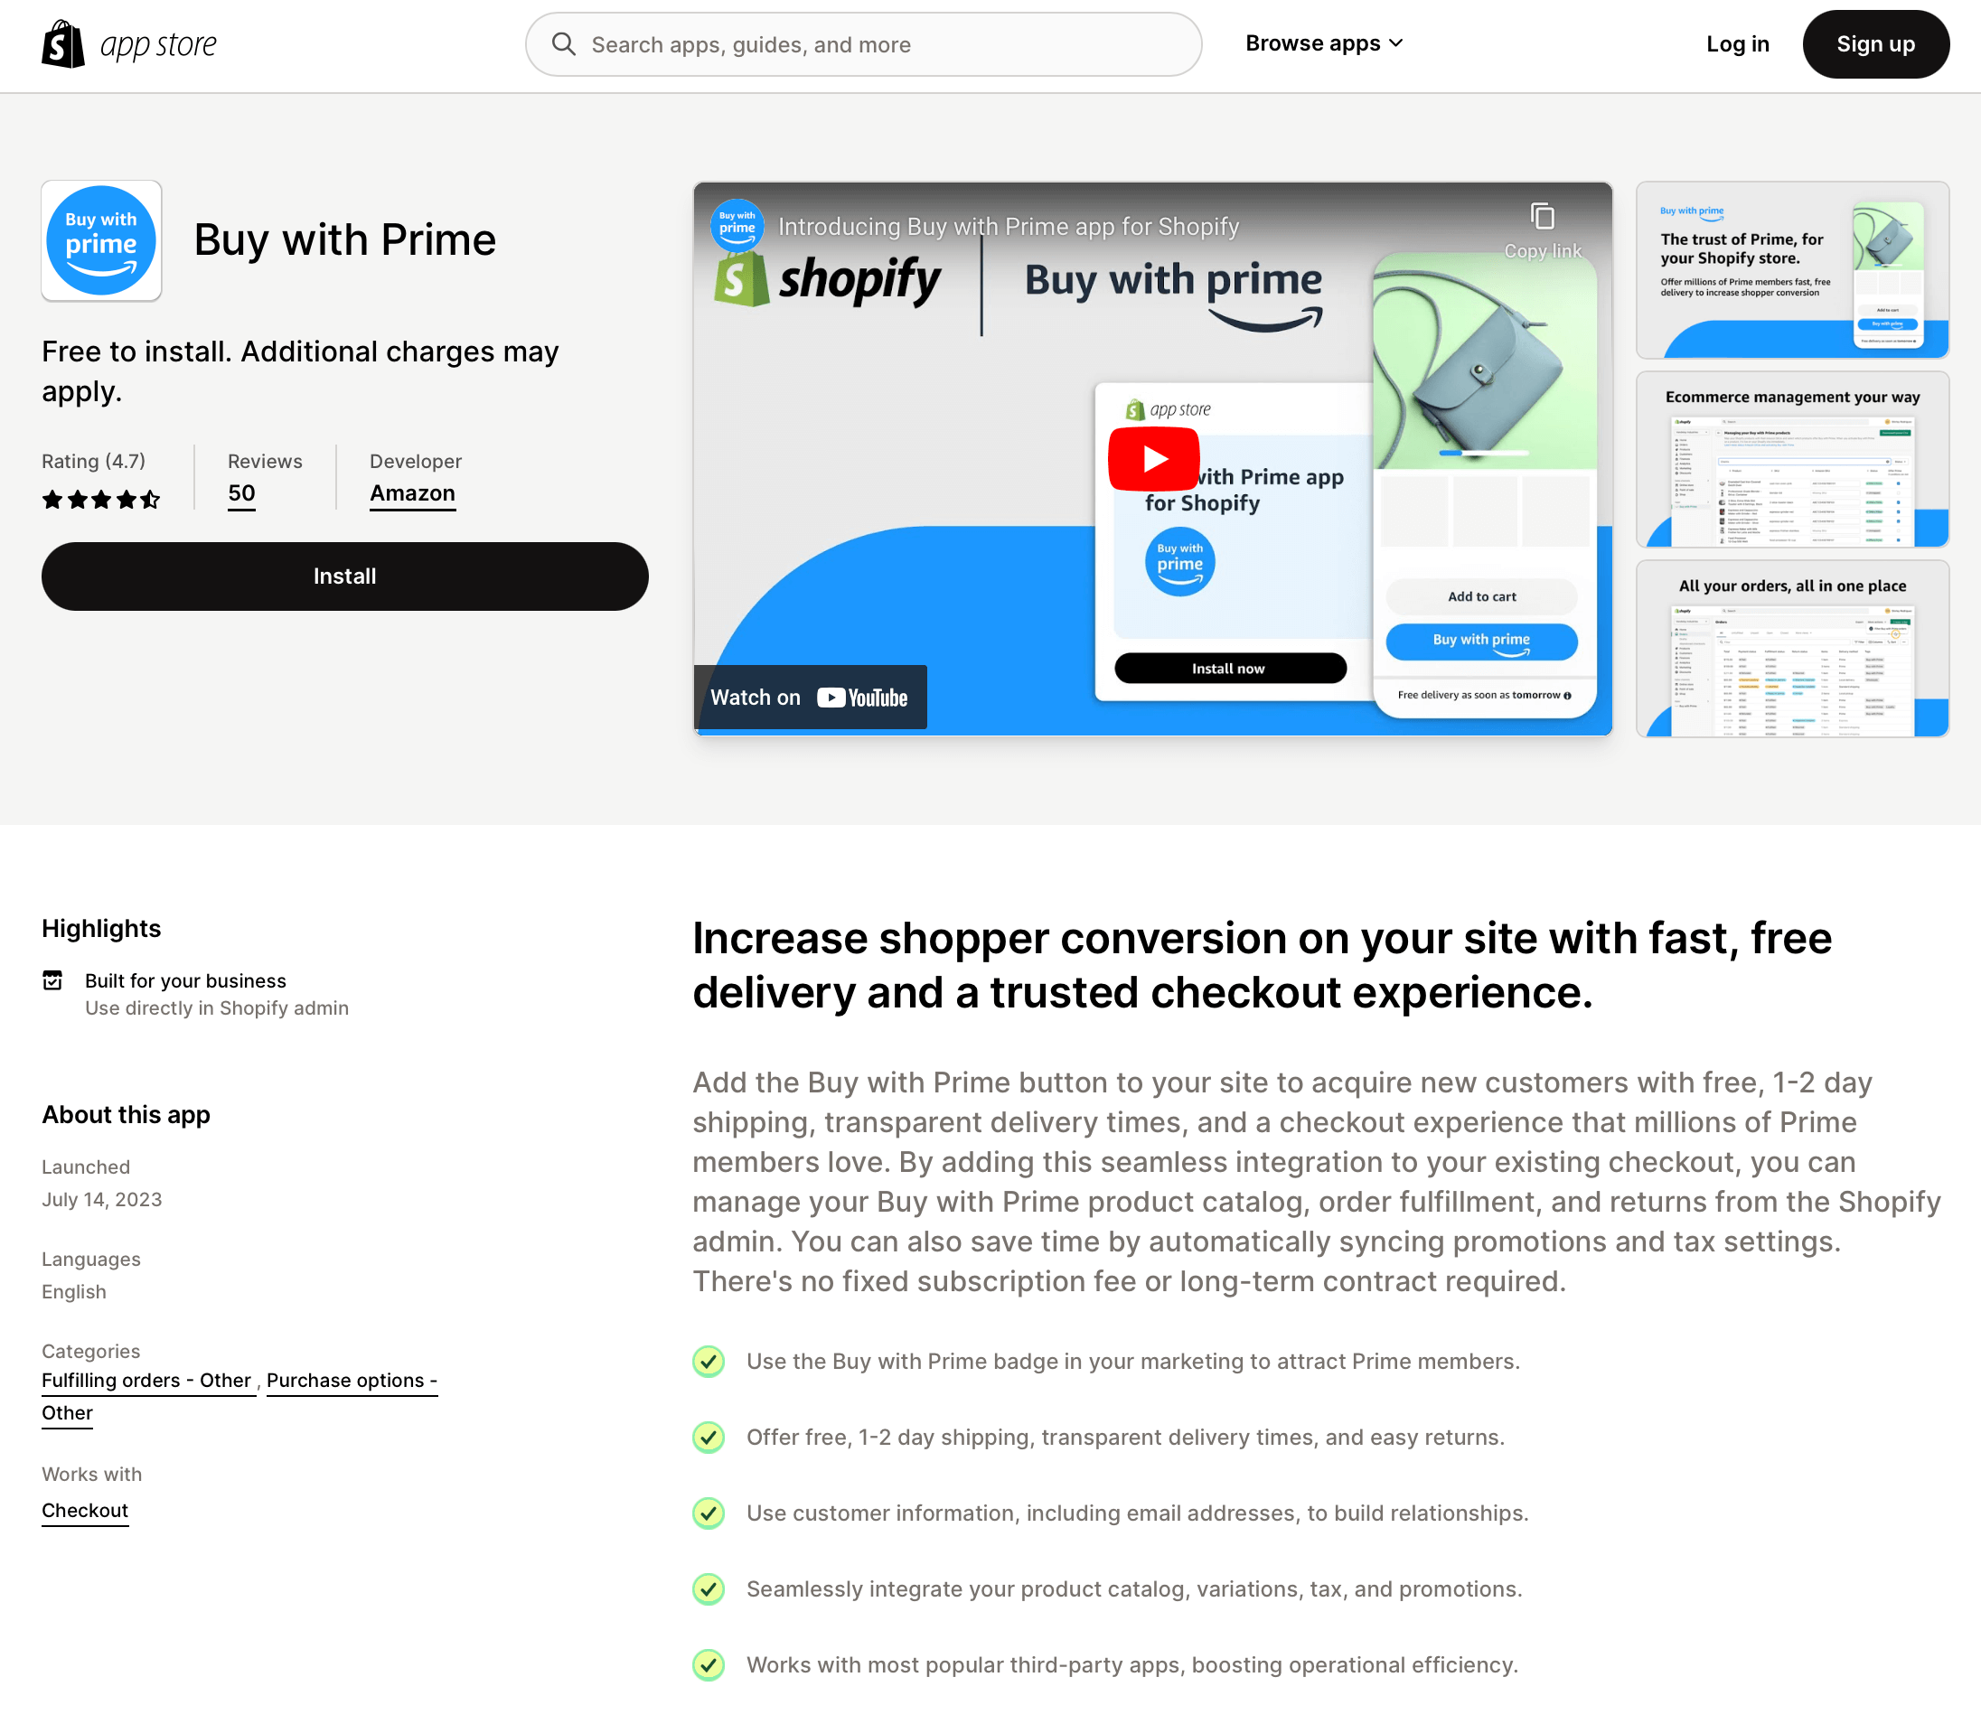Select the Log in menu item
Image resolution: width=1981 pixels, height=1724 pixels.
[1737, 43]
